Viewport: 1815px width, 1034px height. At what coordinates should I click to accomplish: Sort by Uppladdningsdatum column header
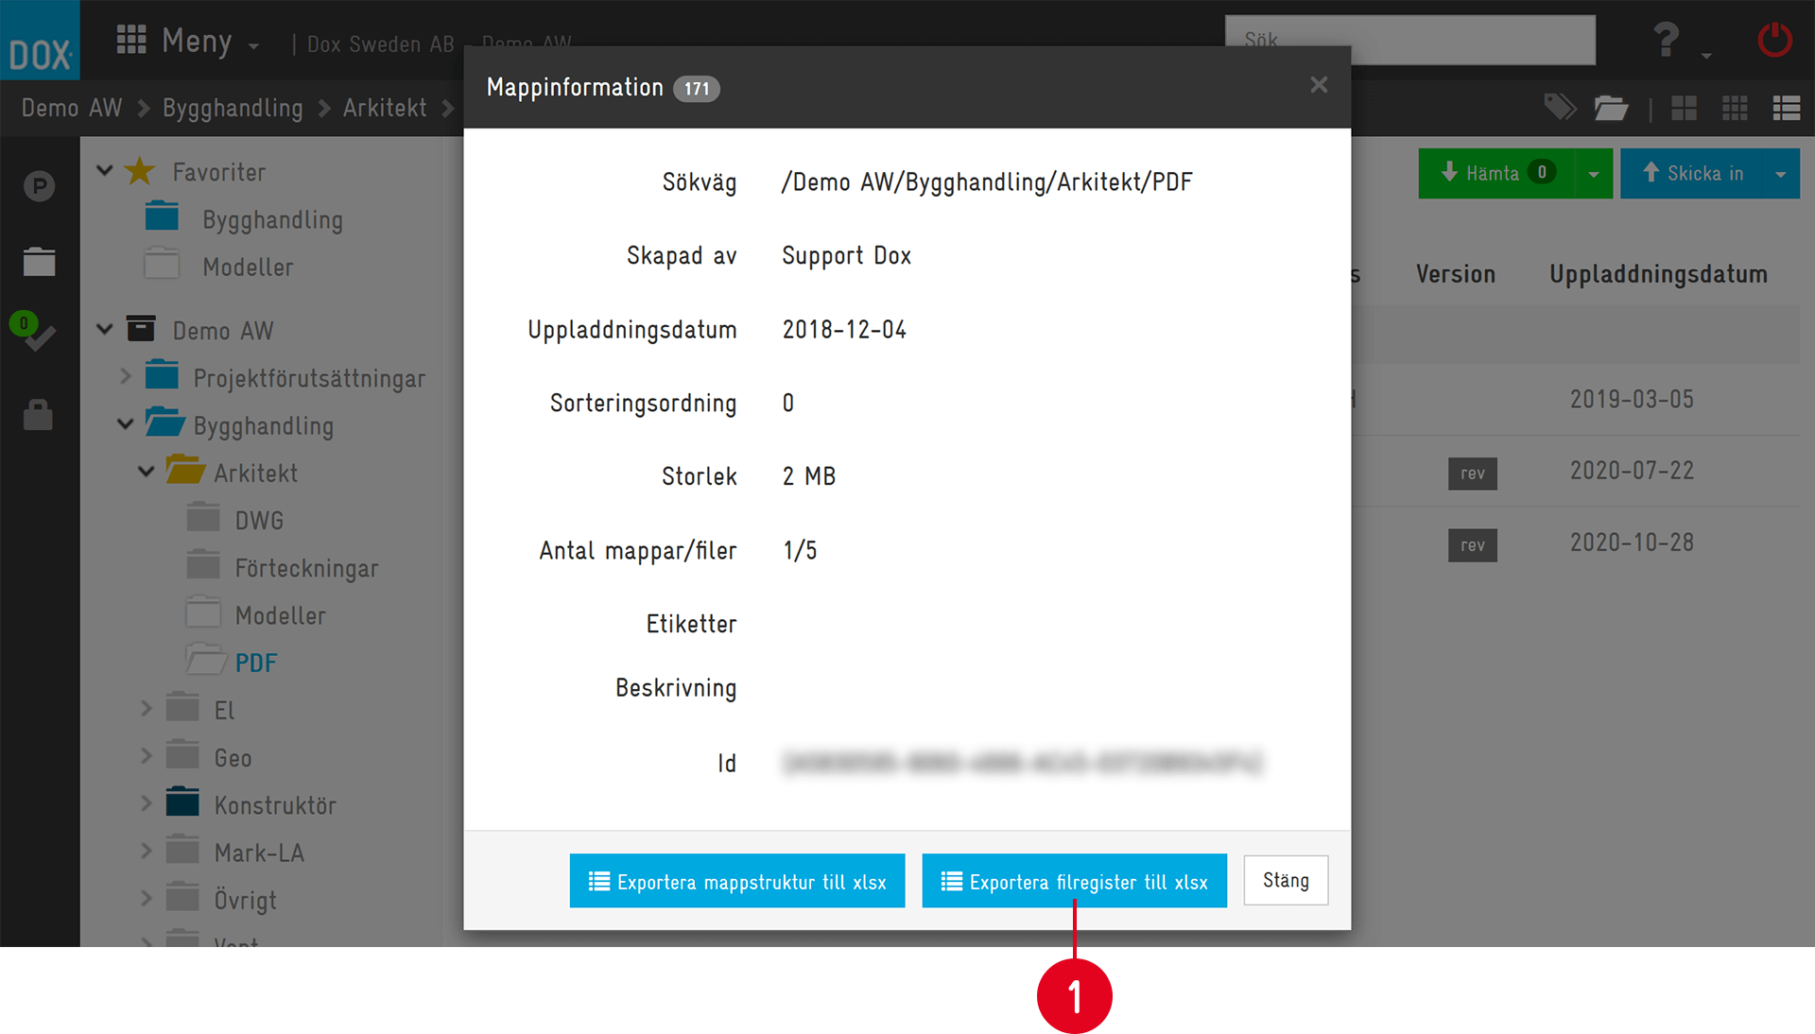point(1658,274)
